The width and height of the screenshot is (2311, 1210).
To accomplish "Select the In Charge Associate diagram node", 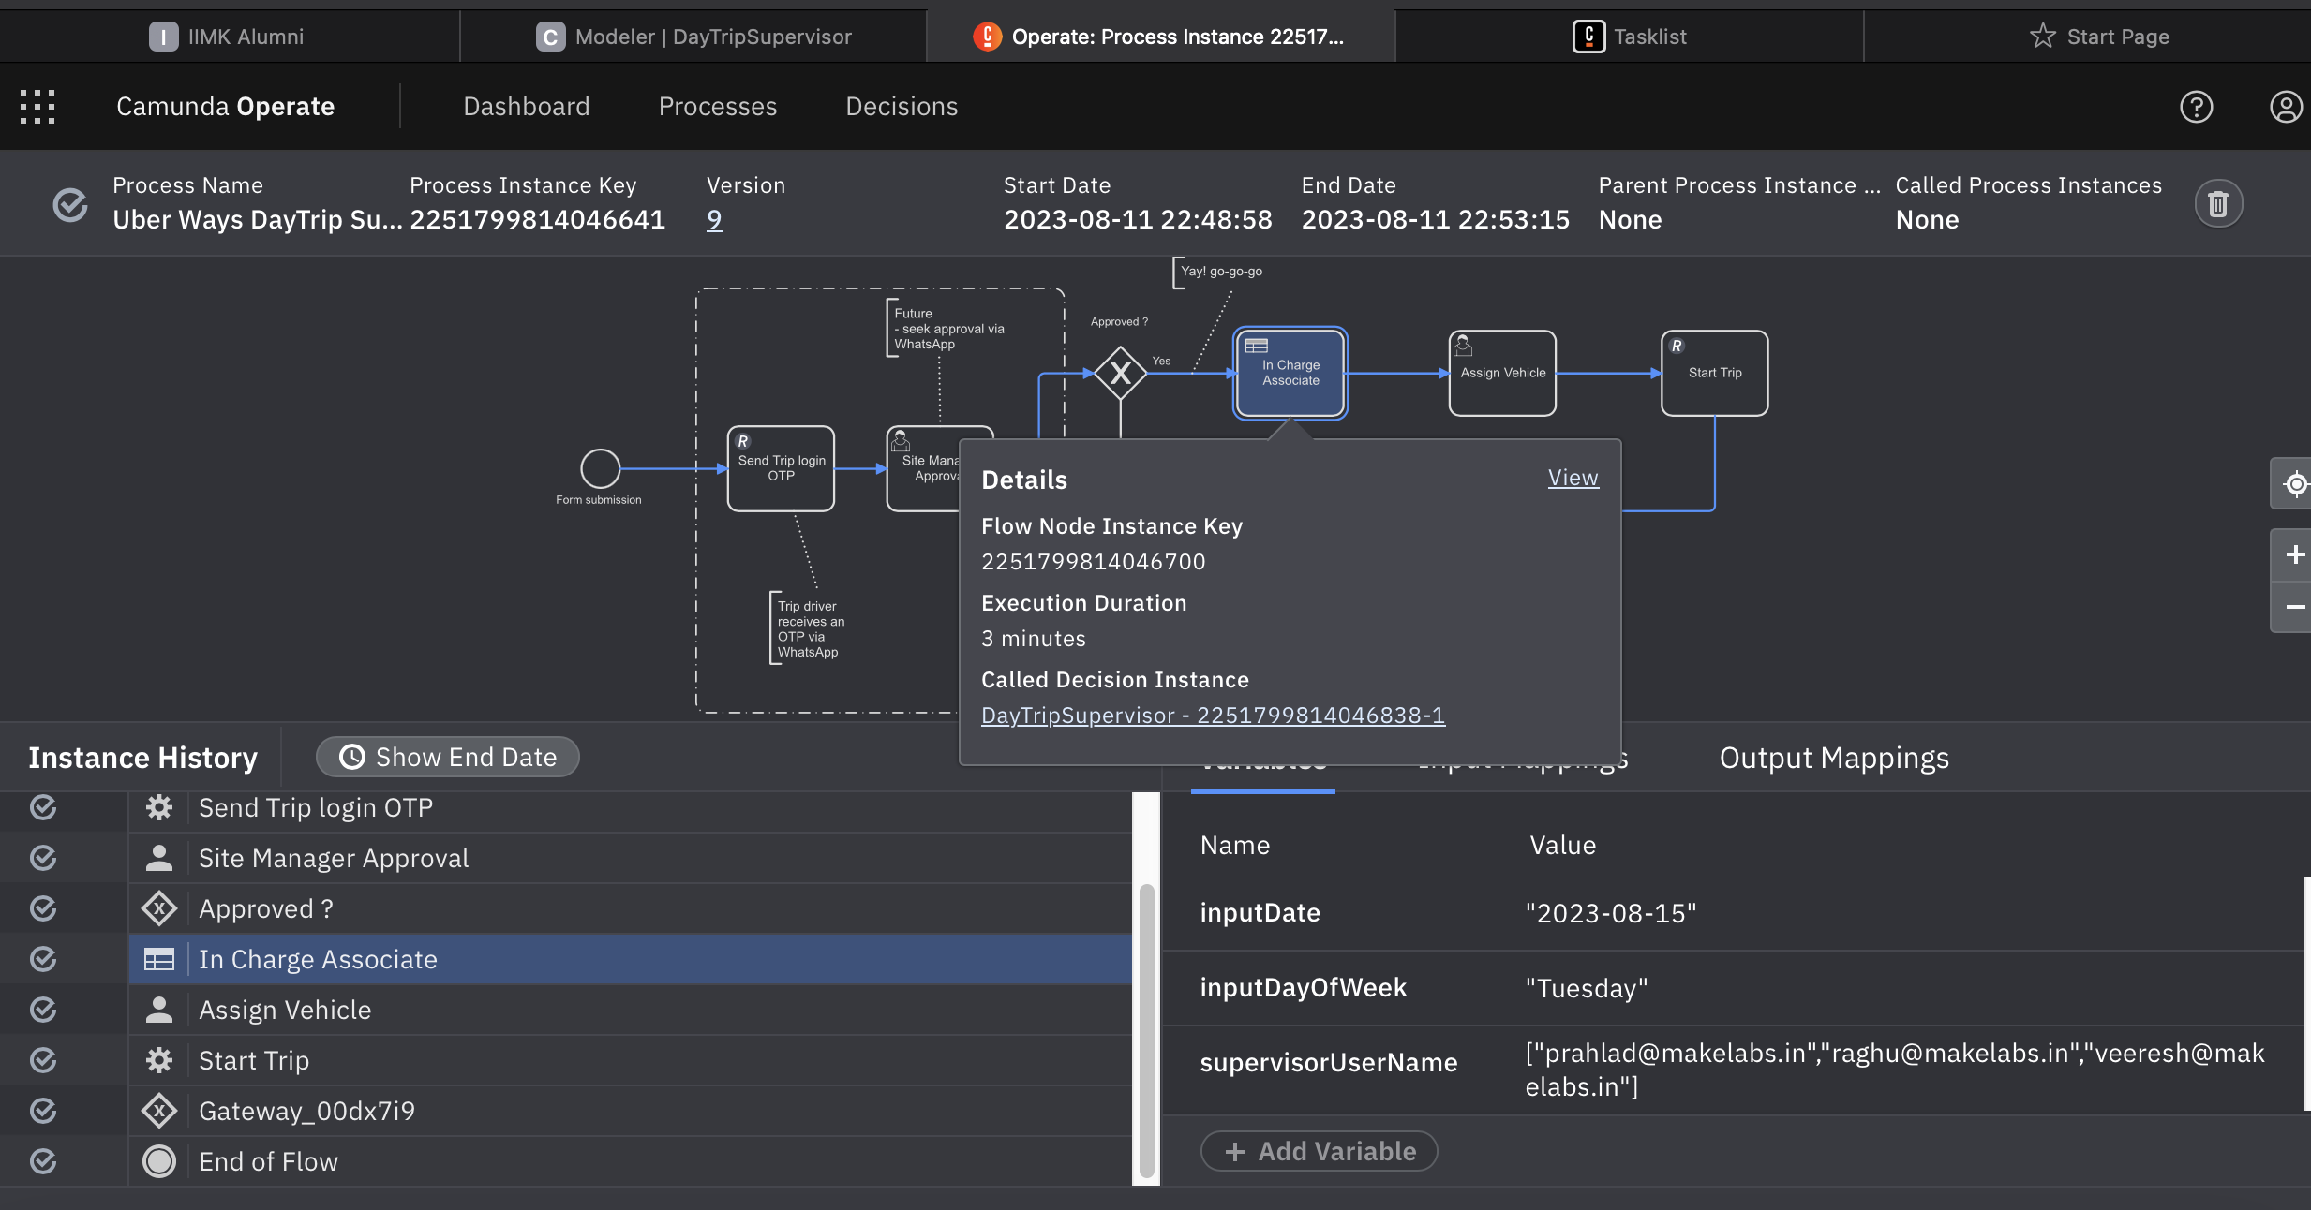I will tap(1290, 373).
